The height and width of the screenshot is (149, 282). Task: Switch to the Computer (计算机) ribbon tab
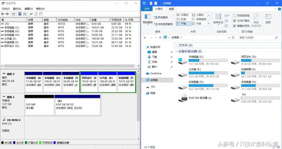coord(159,9)
